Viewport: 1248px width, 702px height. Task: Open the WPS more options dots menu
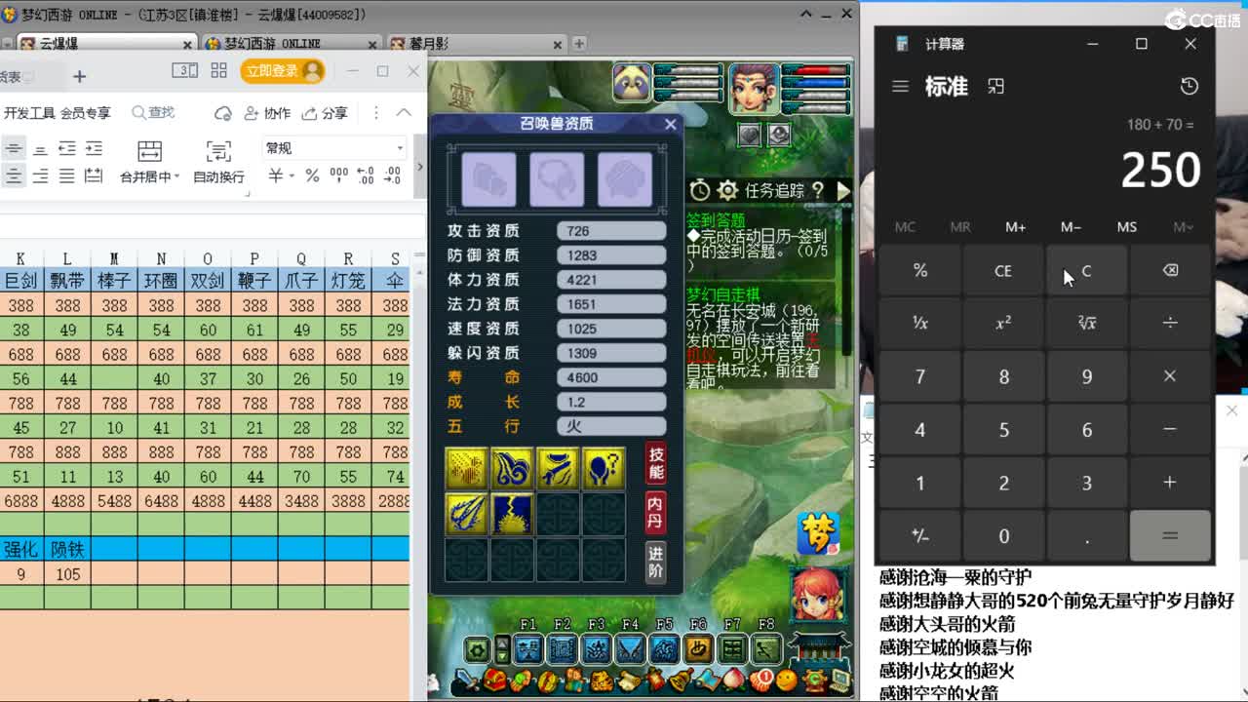[376, 113]
